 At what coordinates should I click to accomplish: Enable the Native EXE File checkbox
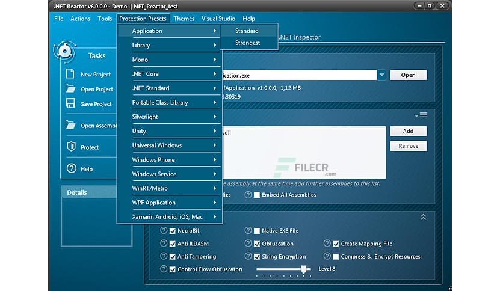click(257, 231)
